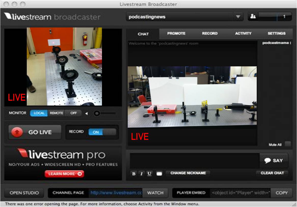Start broadcasting with GO LIVE button
The height and width of the screenshot is (207, 297).
tap(35, 132)
